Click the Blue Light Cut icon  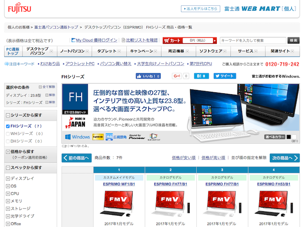[x=153, y=137]
